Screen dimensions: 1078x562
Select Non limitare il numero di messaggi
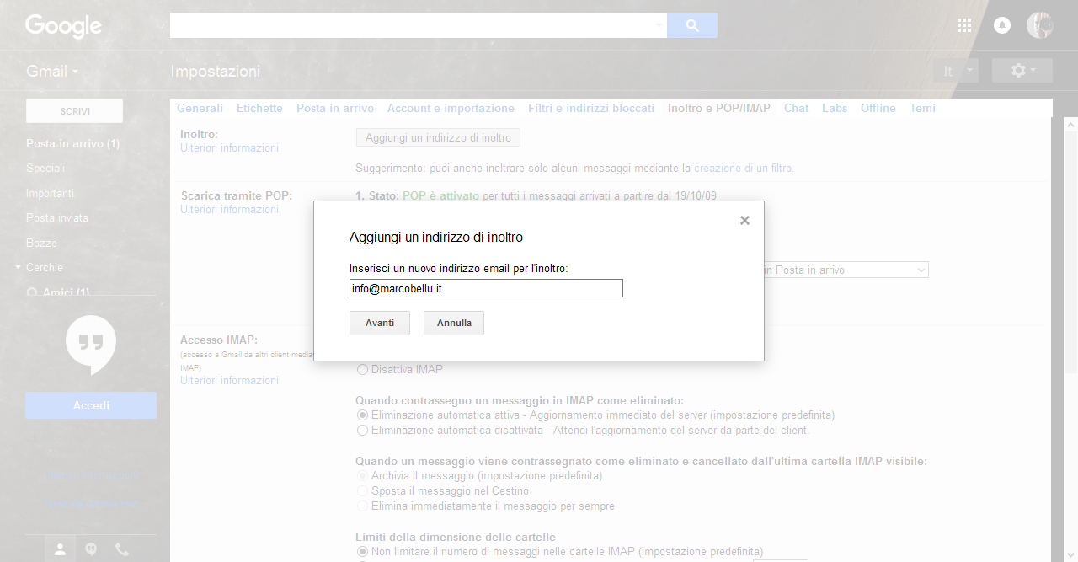[x=363, y=551]
